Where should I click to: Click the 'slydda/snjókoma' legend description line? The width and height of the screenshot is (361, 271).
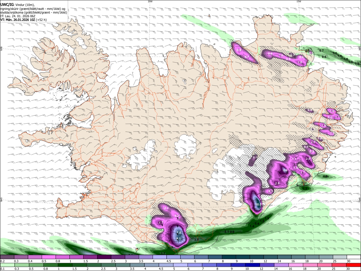(x=34, y=12)
